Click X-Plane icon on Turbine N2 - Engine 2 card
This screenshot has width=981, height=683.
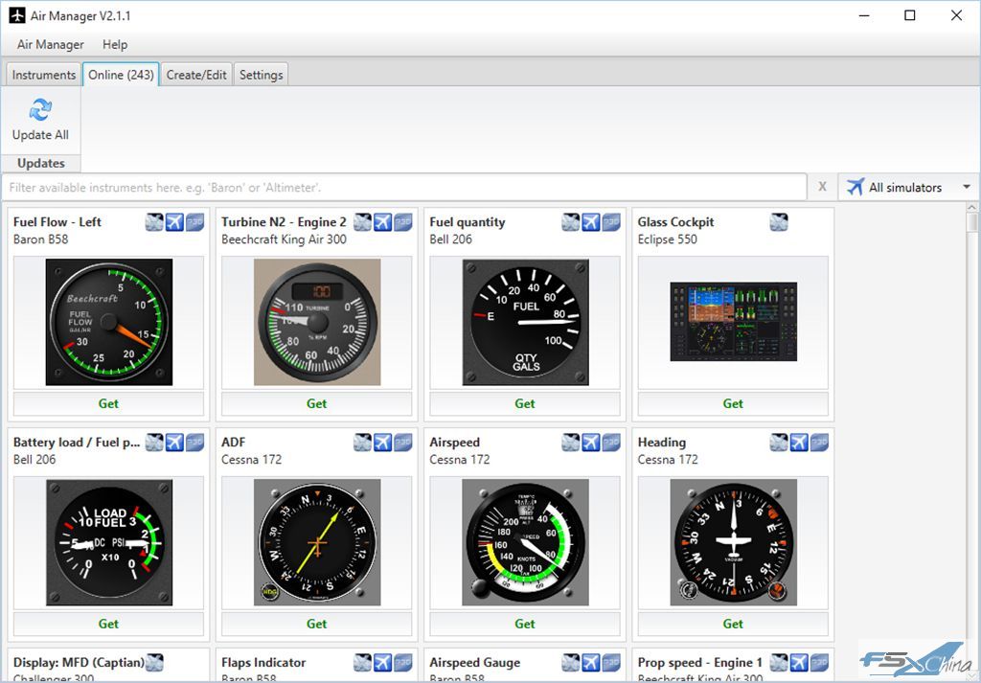tap(363, 222)
